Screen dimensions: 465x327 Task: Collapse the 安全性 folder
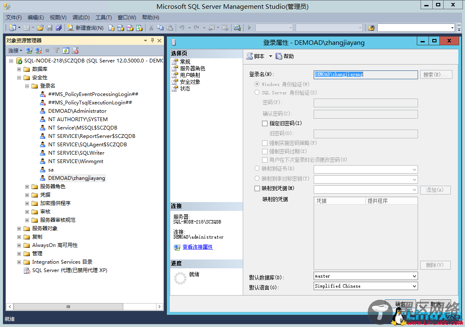[x=19, y=78]
